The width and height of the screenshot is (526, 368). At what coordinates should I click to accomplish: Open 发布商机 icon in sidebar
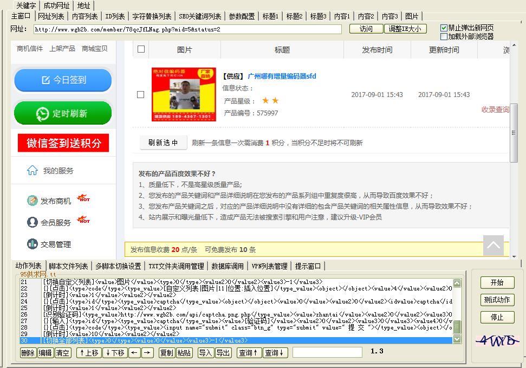32,201
